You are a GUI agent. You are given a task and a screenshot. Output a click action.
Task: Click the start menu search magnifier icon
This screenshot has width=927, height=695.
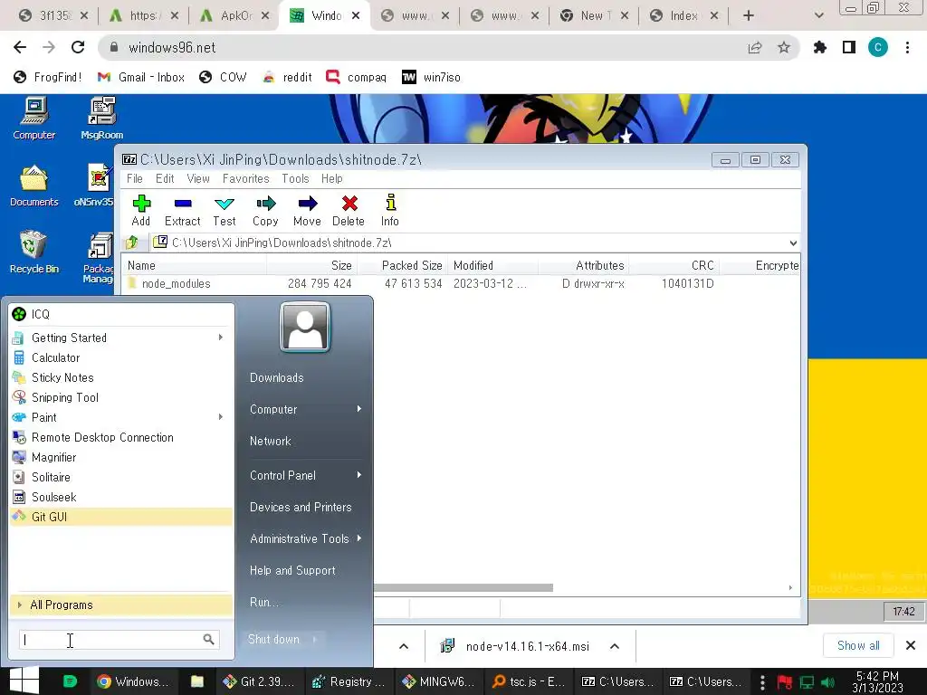[209, 640]
